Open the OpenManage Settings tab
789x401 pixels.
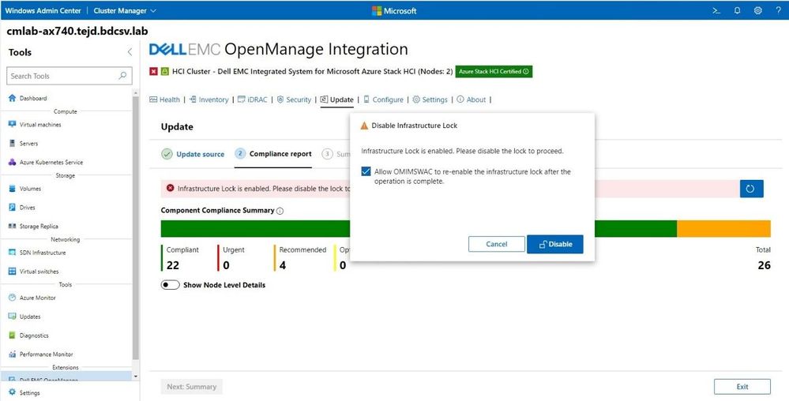[x=430, y=99]
